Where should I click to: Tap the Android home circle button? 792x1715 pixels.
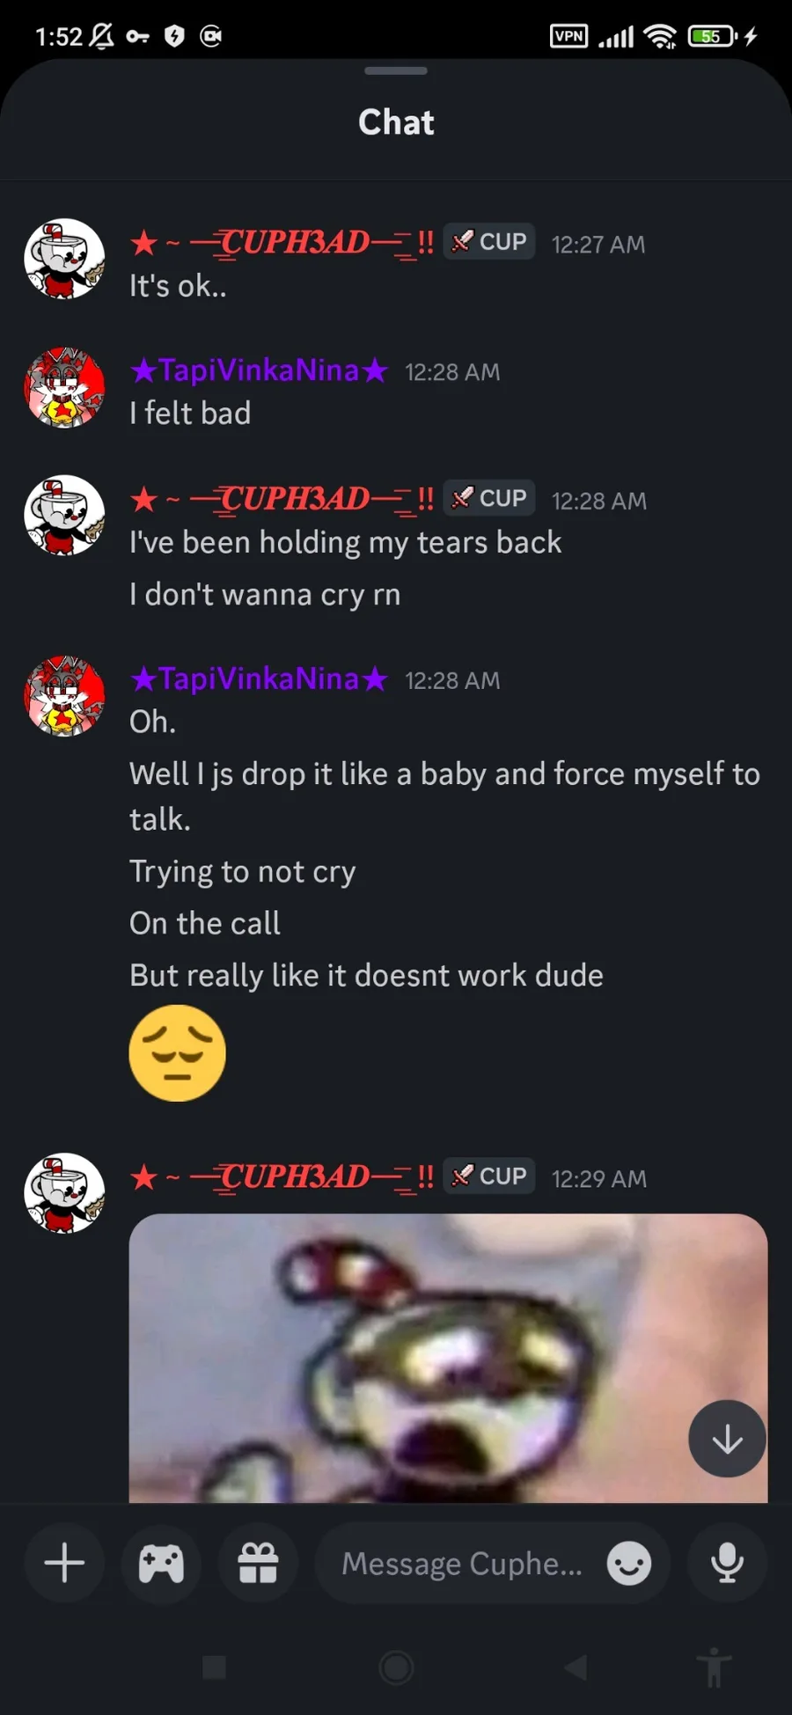pyautogui.click(x=396, y=1667)
